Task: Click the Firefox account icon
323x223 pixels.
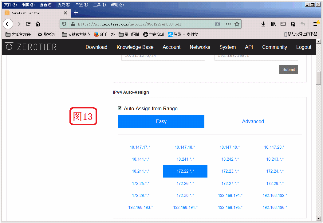Action: [293, 24]
